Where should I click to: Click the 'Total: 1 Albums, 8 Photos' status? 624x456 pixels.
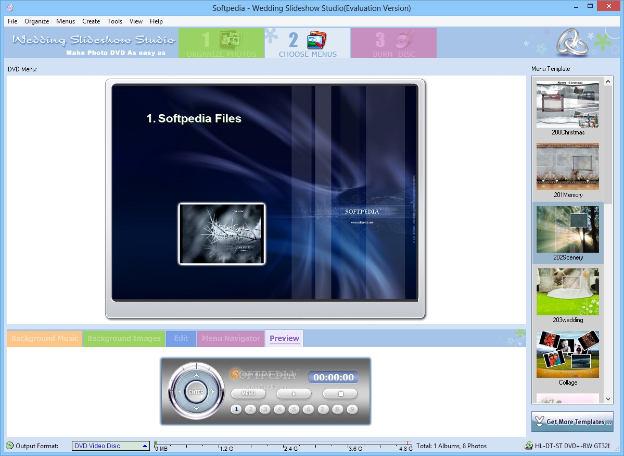451,446
